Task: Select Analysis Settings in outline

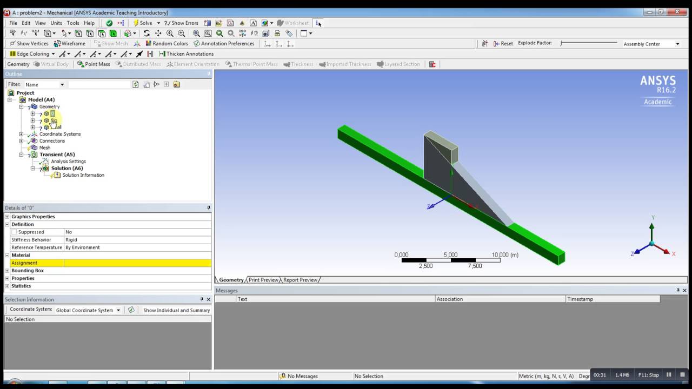Action: click(68, 162)
